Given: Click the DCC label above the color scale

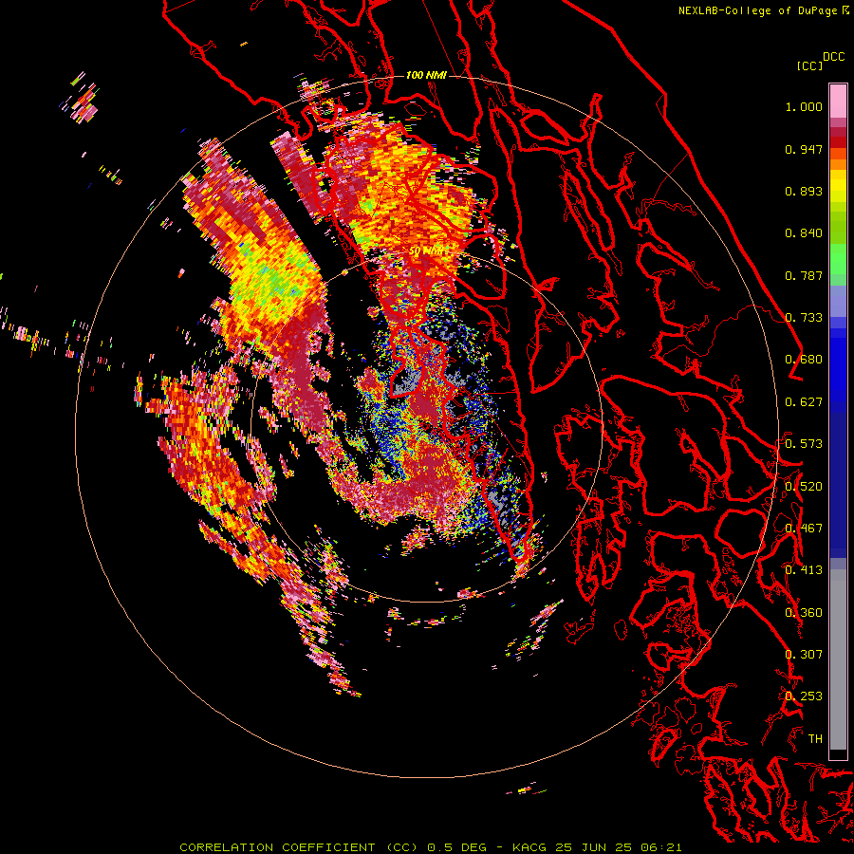Looking at the screenshot, I should (x=833, y=57).
